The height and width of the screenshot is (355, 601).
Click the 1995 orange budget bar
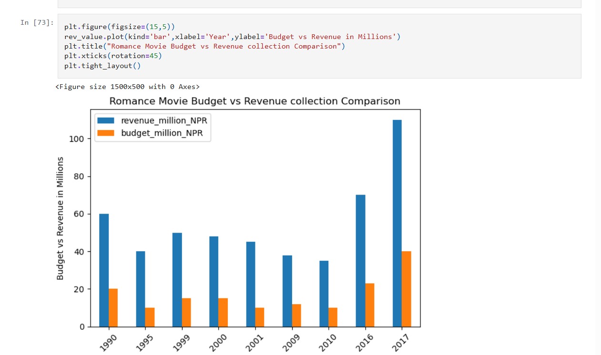tap(150, 317)
